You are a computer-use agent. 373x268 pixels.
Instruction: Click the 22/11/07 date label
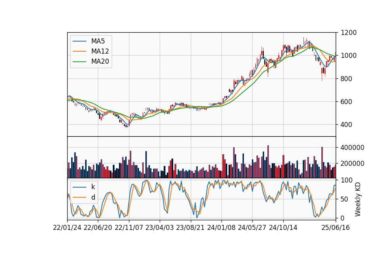tap(129, 228)
